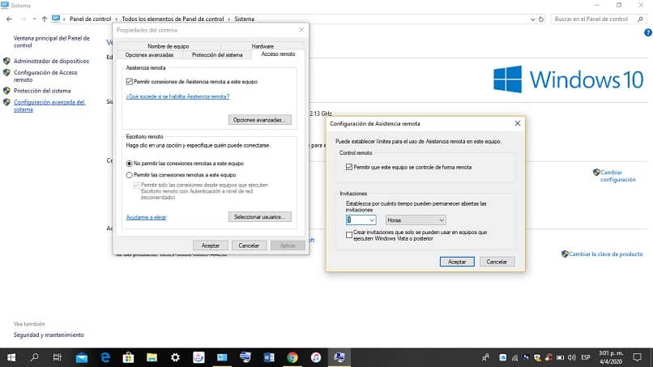This screenshot has height=367, width=653.
Task: Open Microsoft Store from taskbar
Action: tap(128, 357)
